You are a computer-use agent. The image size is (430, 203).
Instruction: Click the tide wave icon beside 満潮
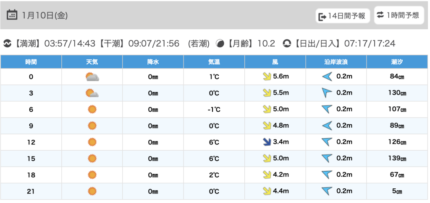[7, 43]
